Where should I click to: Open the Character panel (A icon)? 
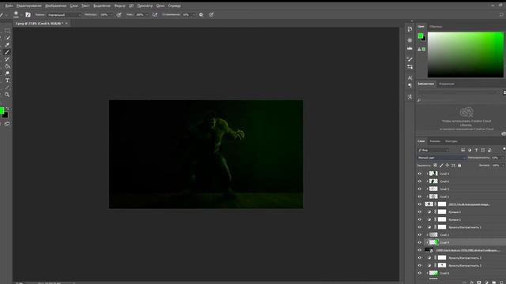(410, 78)
